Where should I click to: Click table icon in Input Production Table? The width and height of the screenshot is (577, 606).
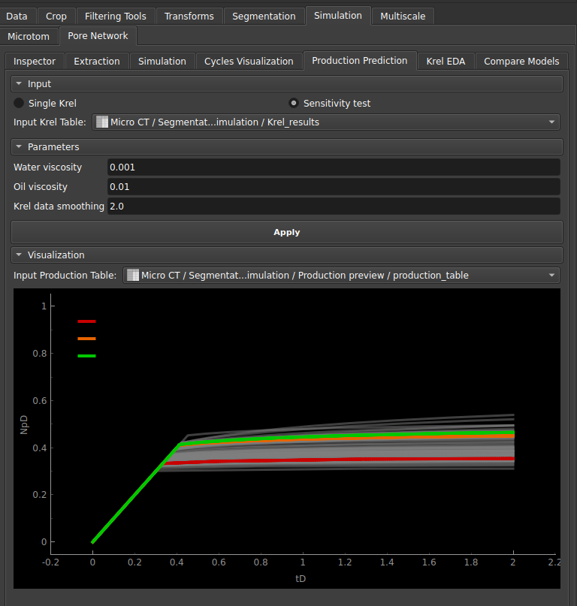coord(133,276)
